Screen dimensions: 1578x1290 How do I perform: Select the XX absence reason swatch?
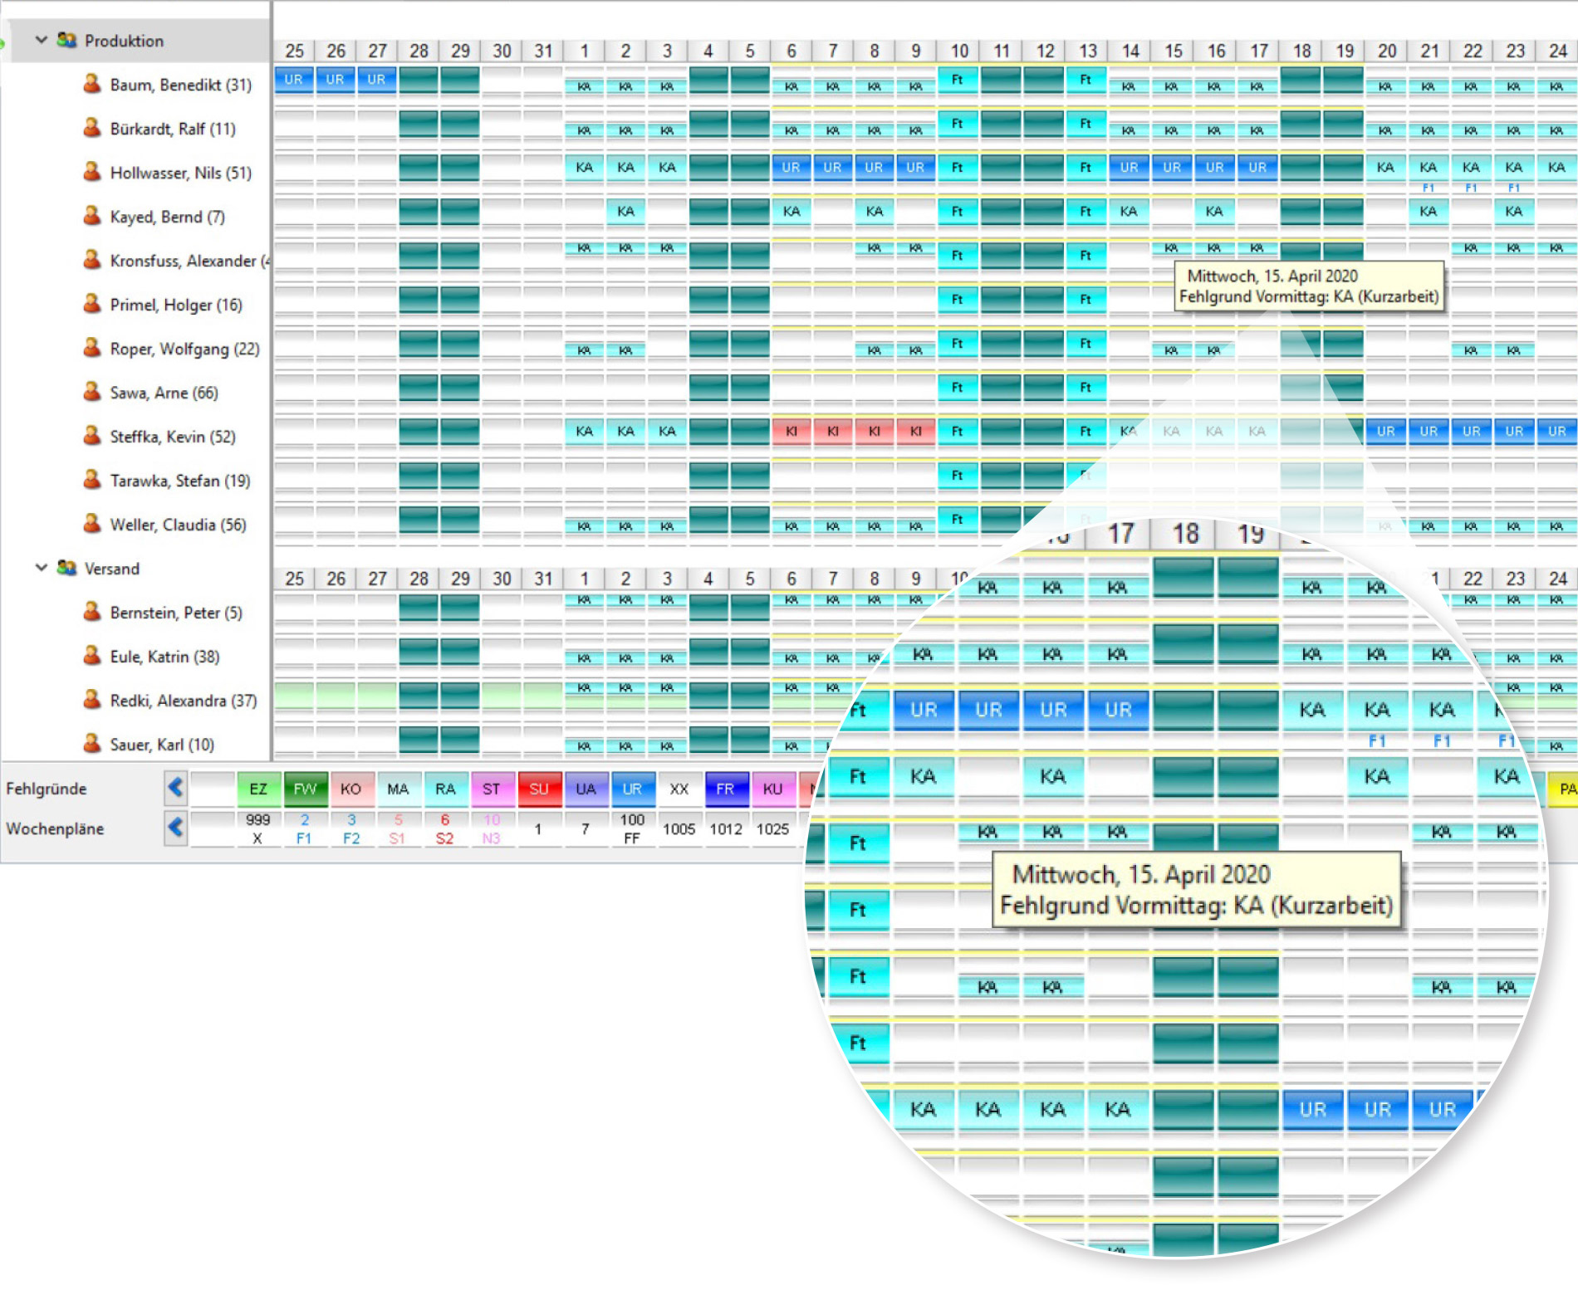point(679,789)
